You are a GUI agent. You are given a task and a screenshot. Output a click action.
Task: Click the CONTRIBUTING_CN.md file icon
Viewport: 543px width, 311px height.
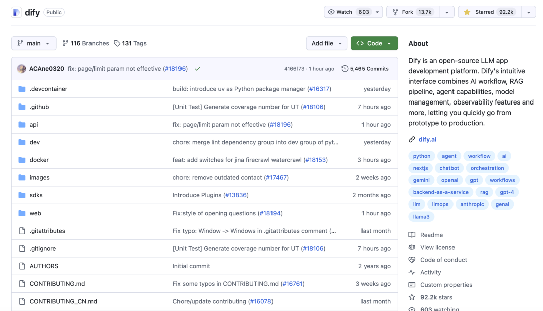22,301
